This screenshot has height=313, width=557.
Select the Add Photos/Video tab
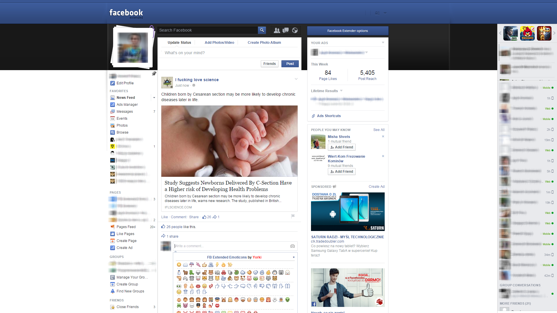pyautogui.click(x=219, y=43)
